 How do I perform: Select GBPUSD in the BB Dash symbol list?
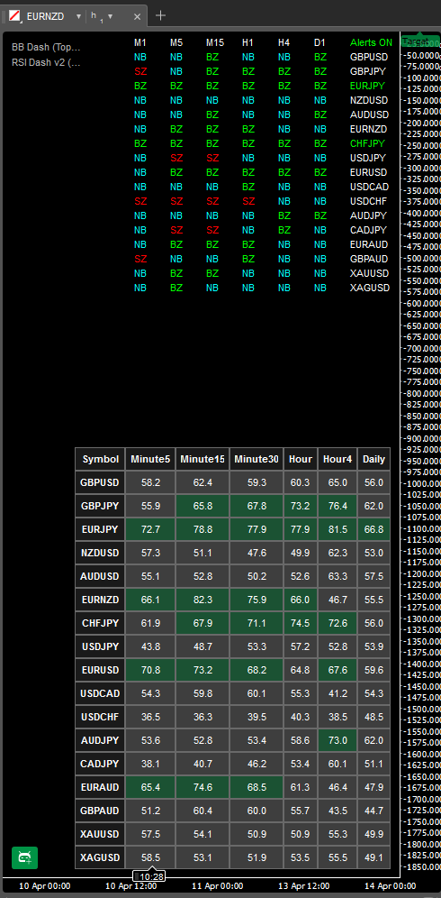369,58
